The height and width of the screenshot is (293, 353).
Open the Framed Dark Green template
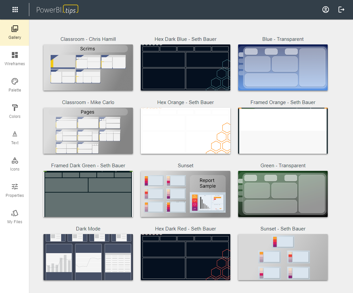coord(88,194)
